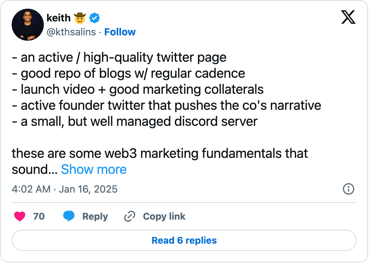
Task: Click keith's blue verified checkmark badge
Action: tap(95, 18)
